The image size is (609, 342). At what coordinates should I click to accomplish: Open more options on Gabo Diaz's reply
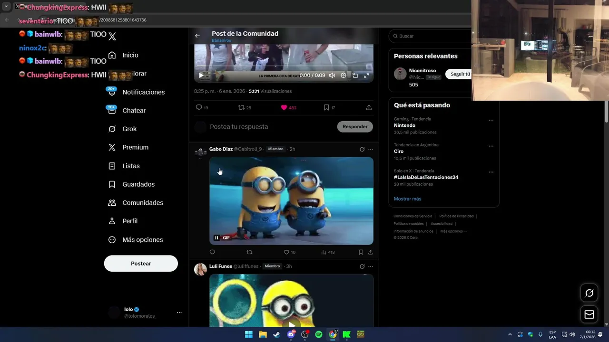pyautogui.click(x=371, y=149)
